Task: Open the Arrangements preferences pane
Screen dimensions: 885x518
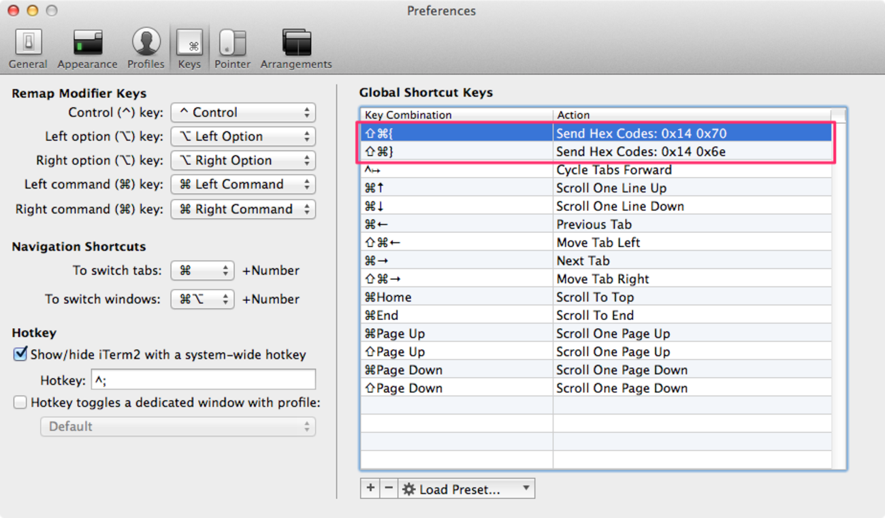Action: coord(296,49)
